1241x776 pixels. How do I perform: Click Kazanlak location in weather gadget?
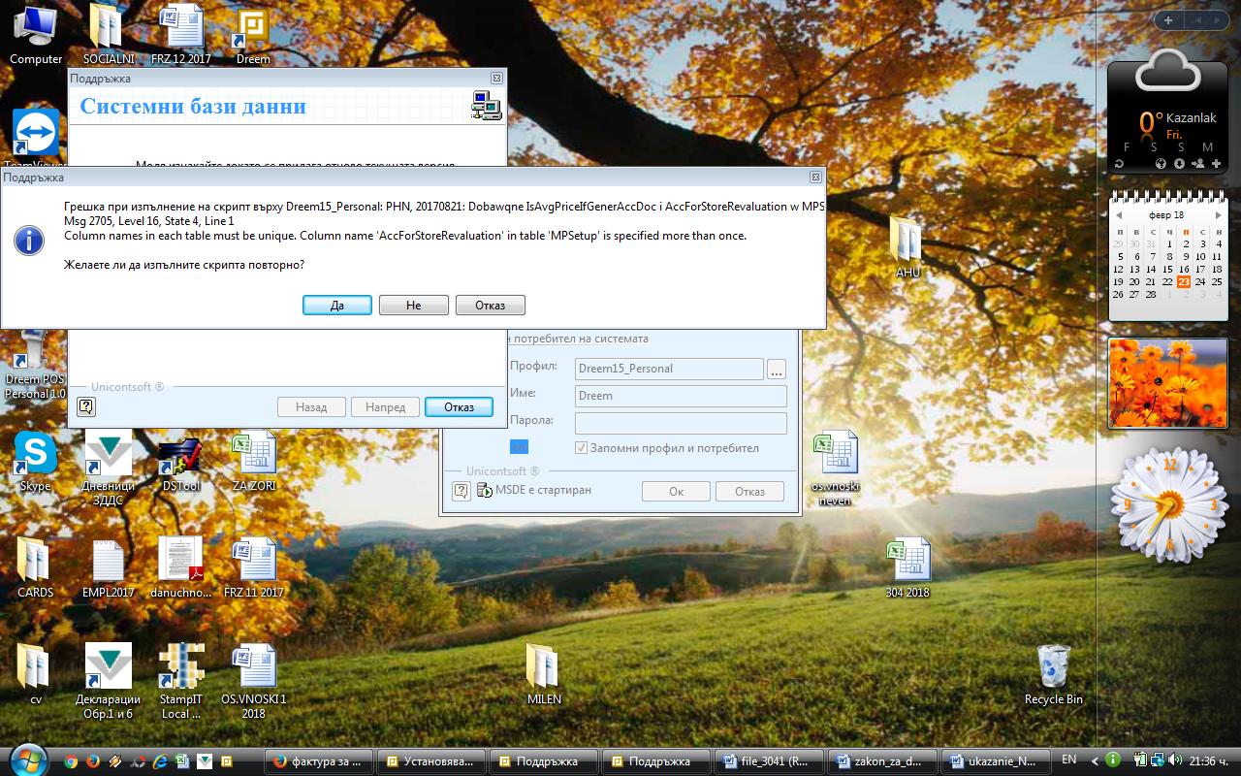[x=1191, y=117]
